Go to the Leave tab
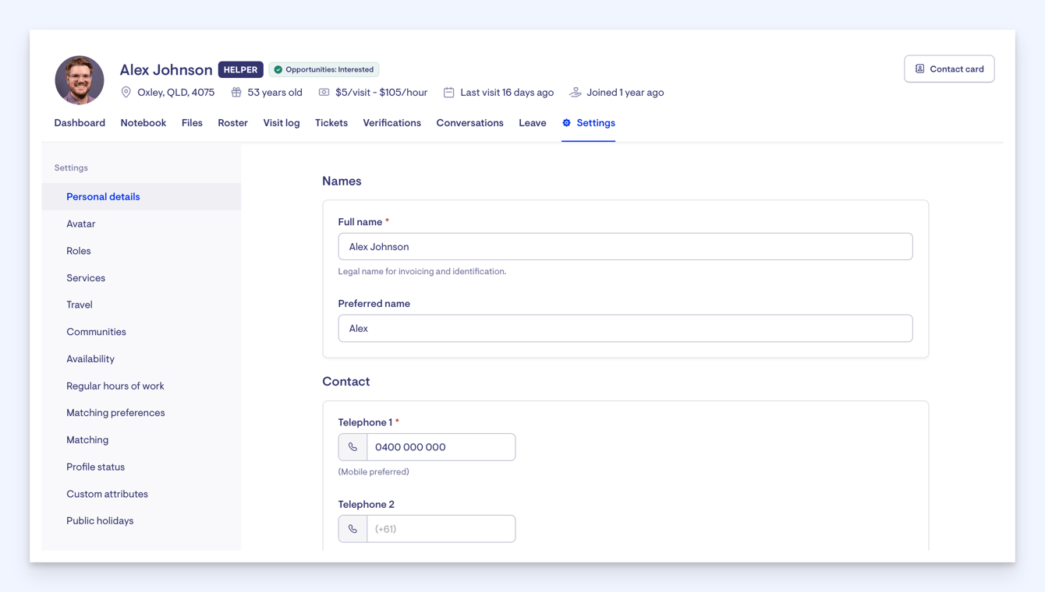The width and height of the screenshot is (1045, 592). (x=533, y=123)
